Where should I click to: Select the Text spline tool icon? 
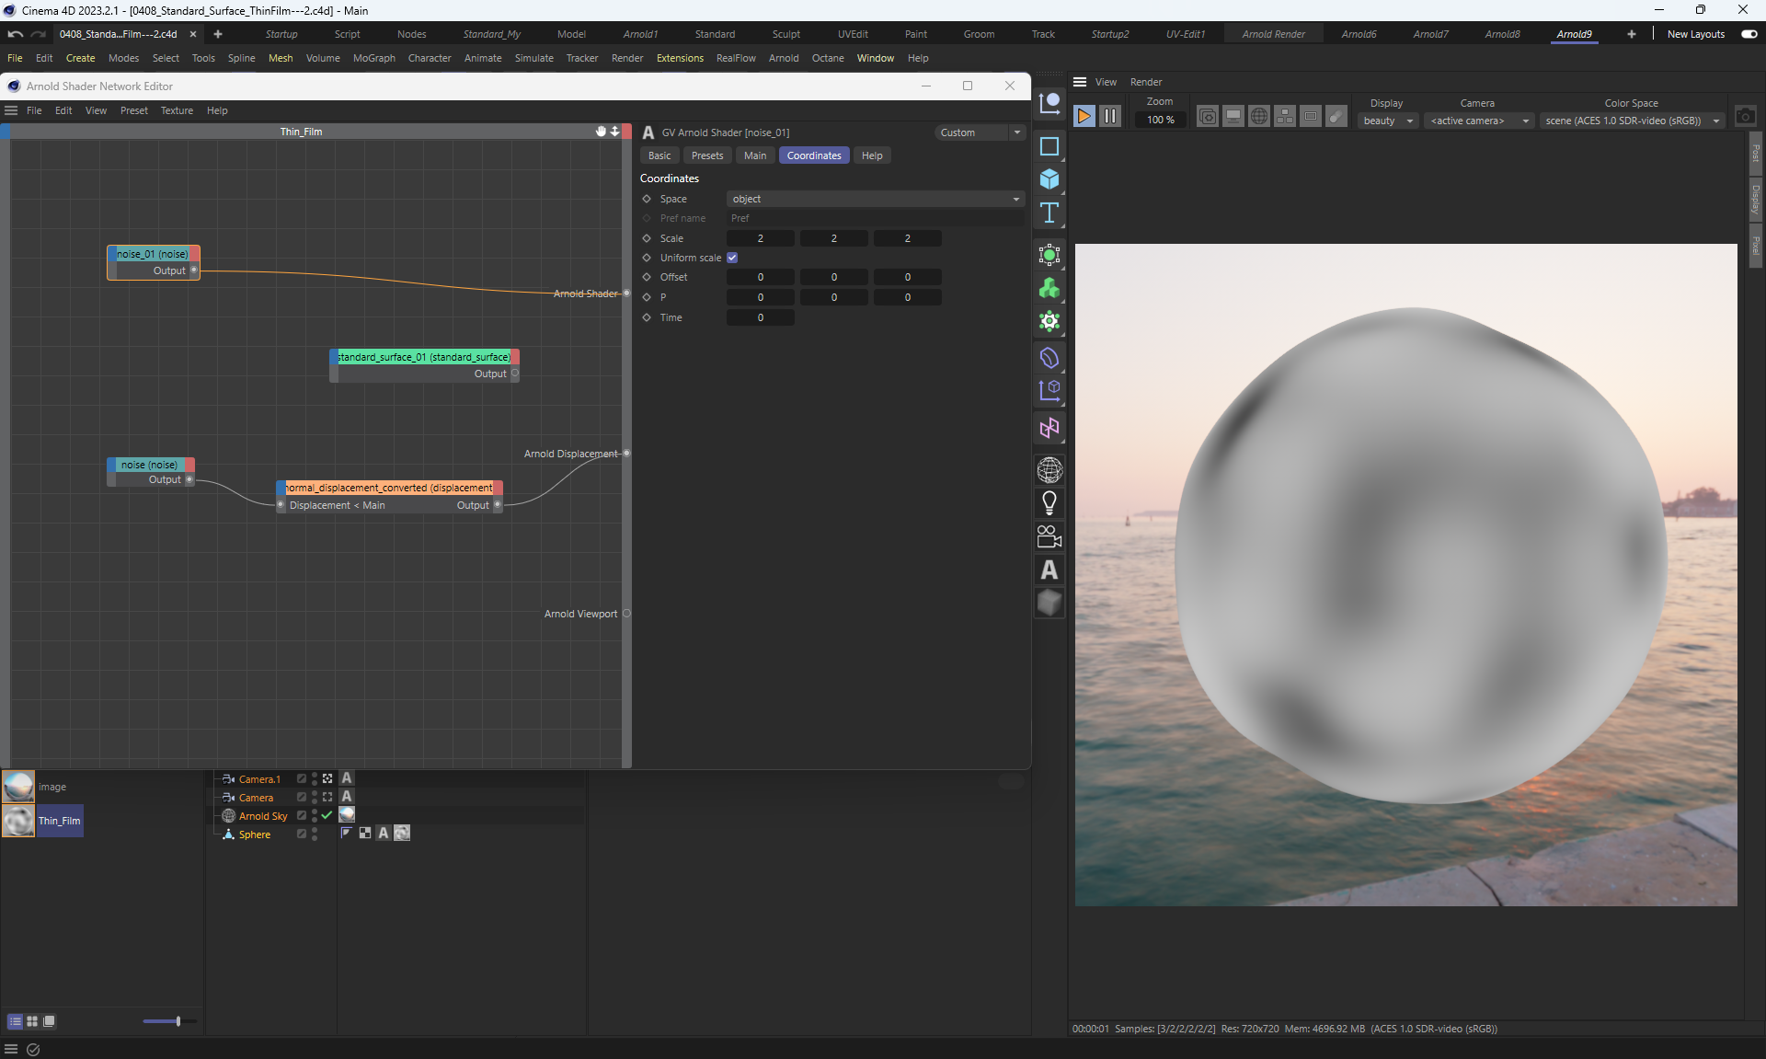pos(1049,213)
